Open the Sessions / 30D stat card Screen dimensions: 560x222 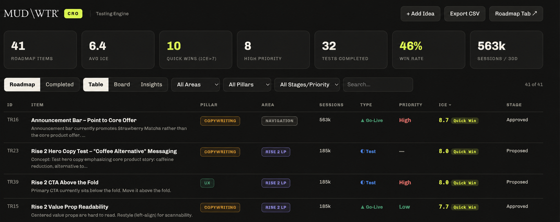coord(507,50)
